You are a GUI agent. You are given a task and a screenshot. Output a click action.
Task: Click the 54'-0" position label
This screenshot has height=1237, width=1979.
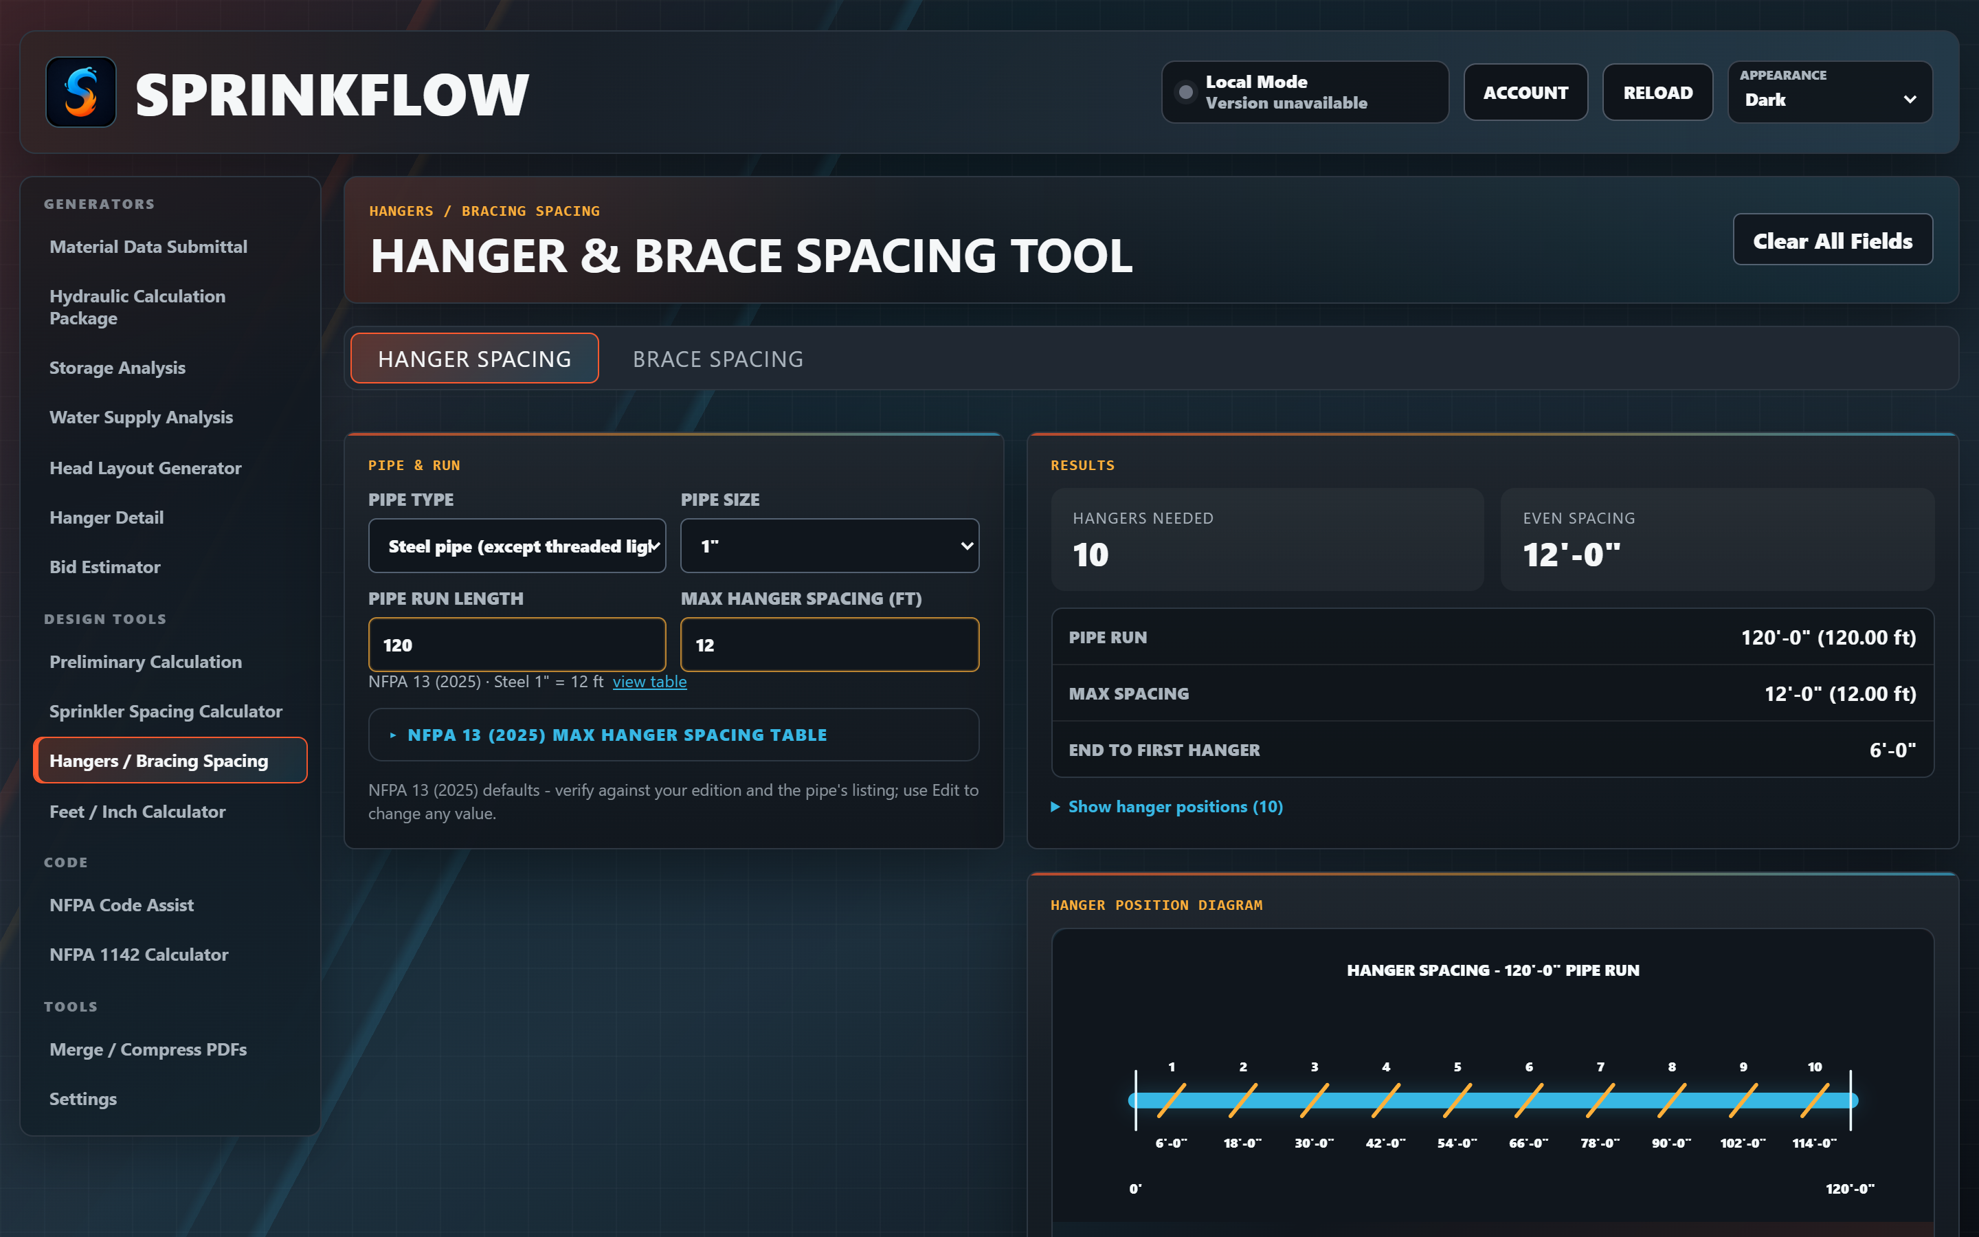click(x=1457, y=1143)
